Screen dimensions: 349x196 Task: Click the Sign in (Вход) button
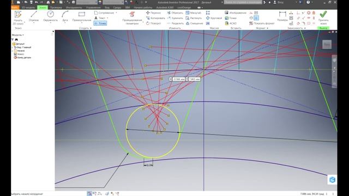279,2
